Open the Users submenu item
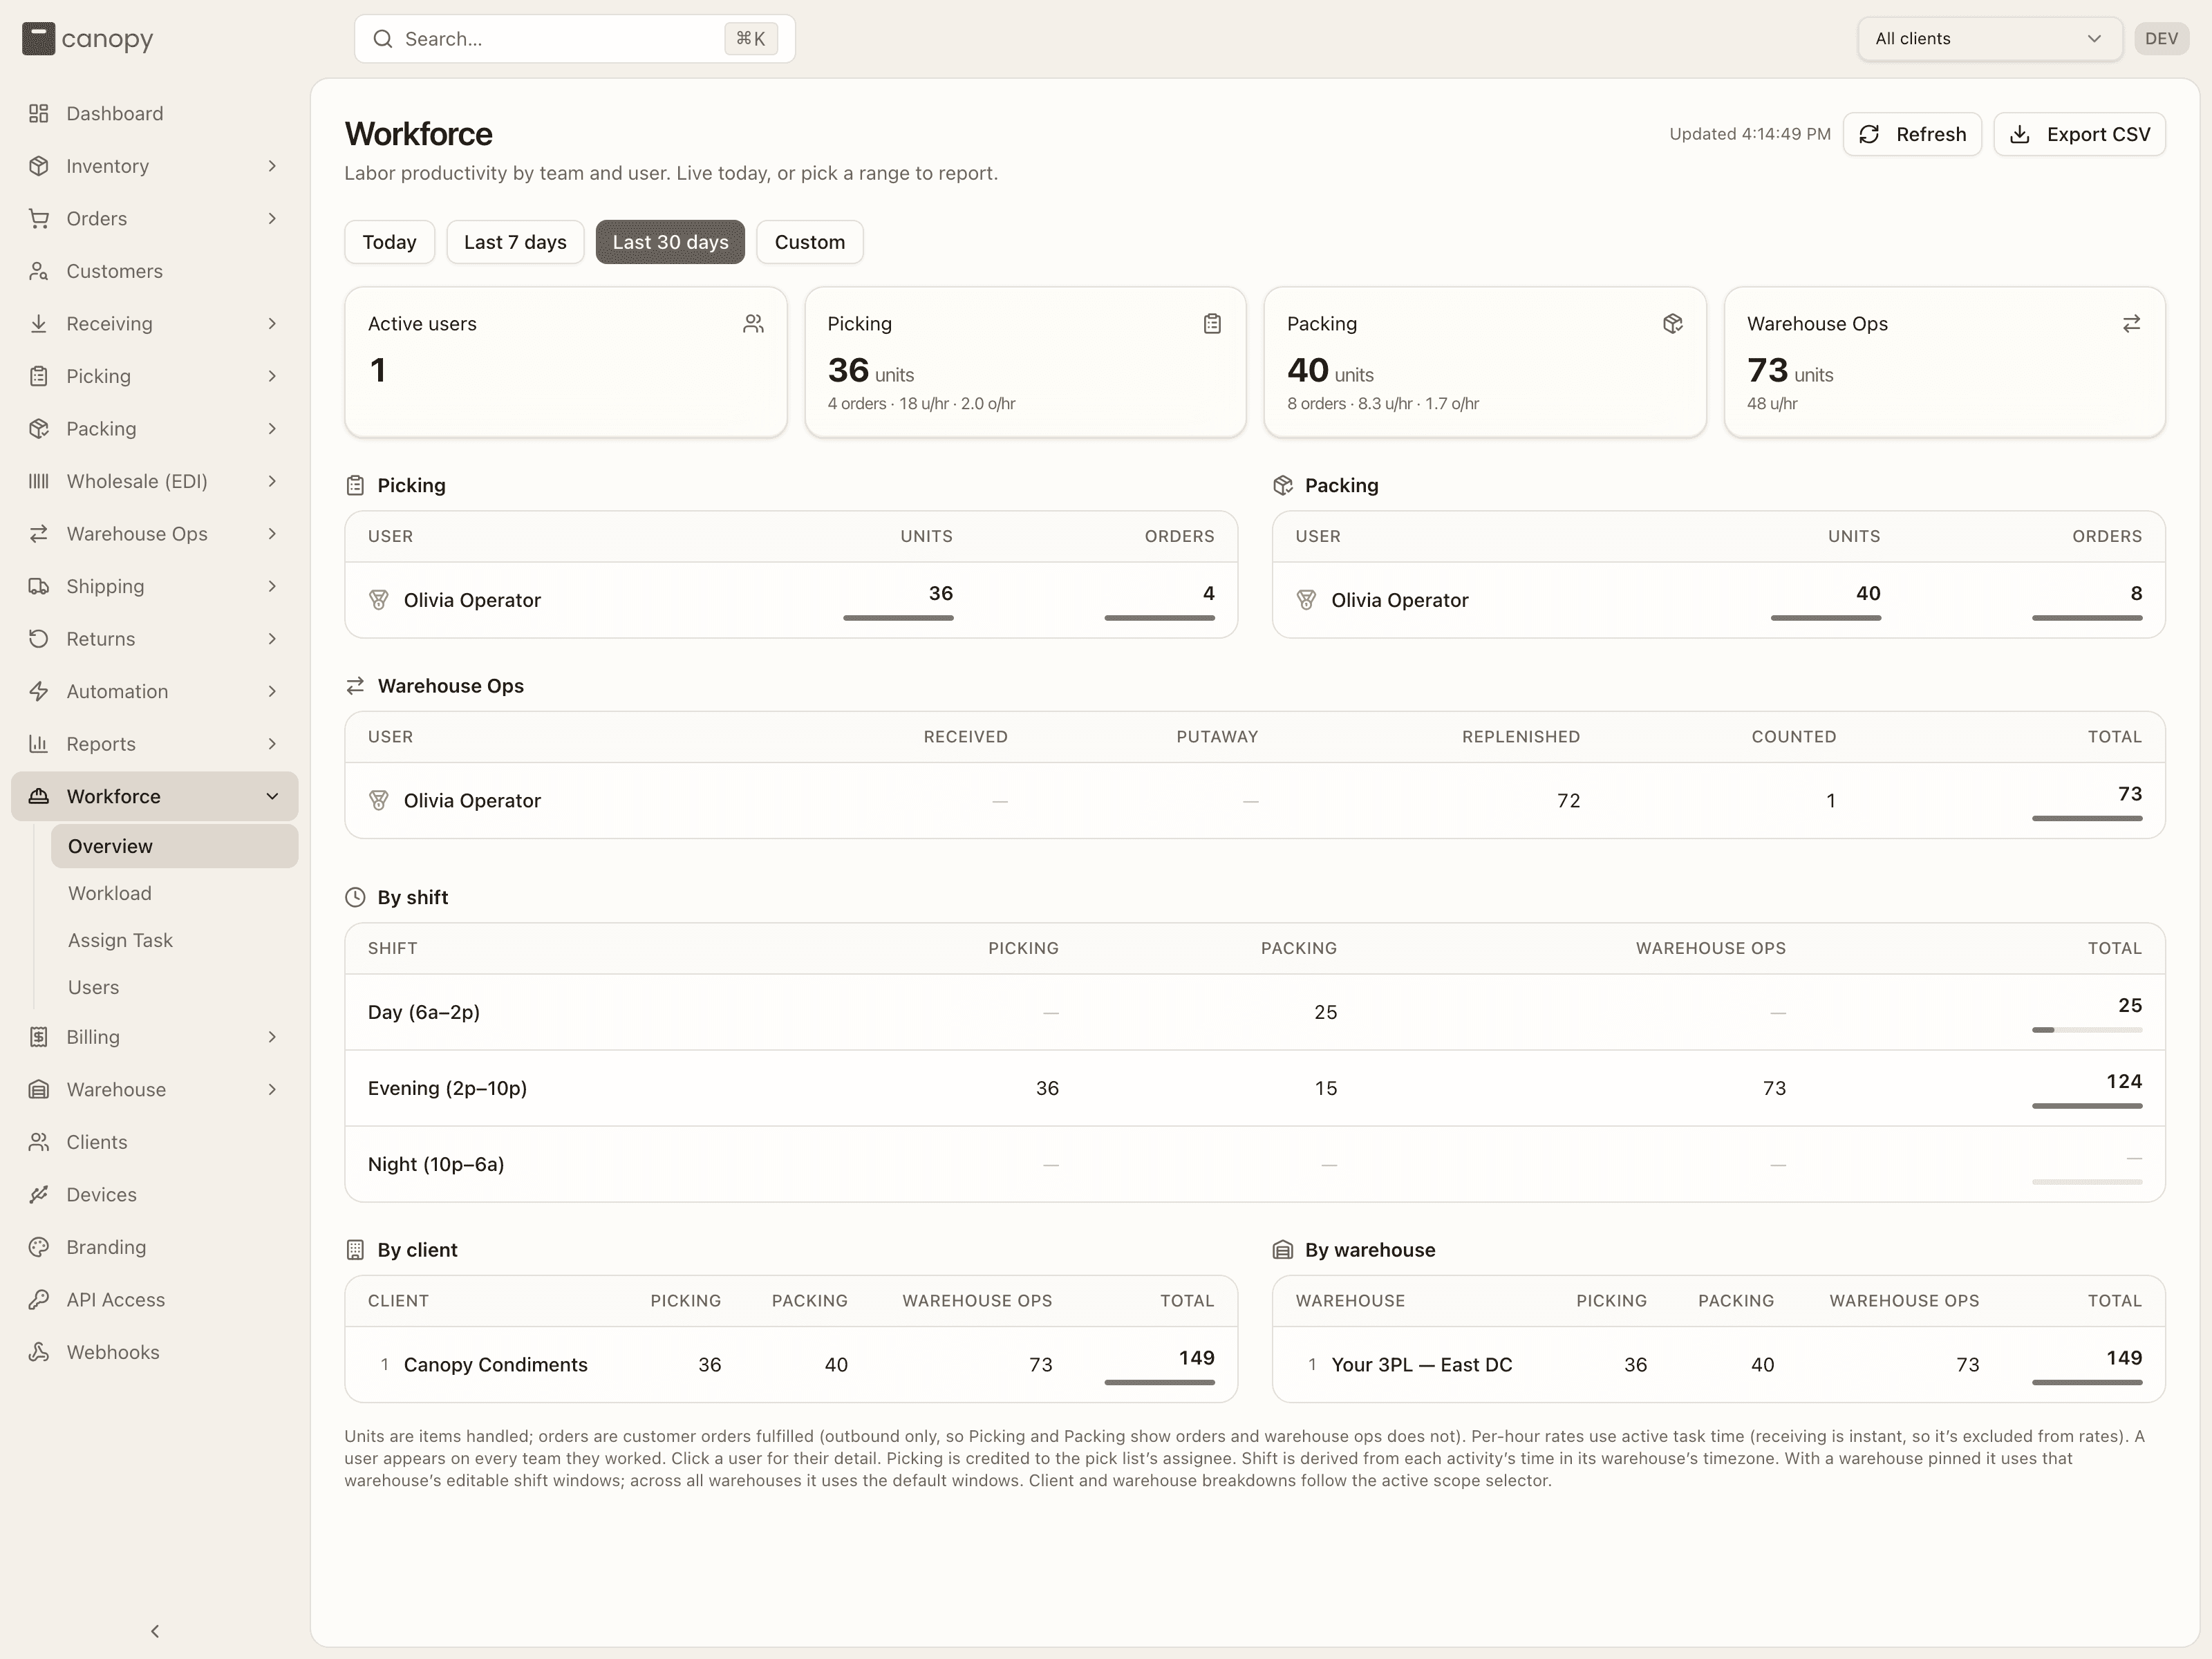 point(174,987)
